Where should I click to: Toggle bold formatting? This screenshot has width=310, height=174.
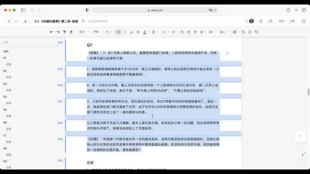(118, 32)
